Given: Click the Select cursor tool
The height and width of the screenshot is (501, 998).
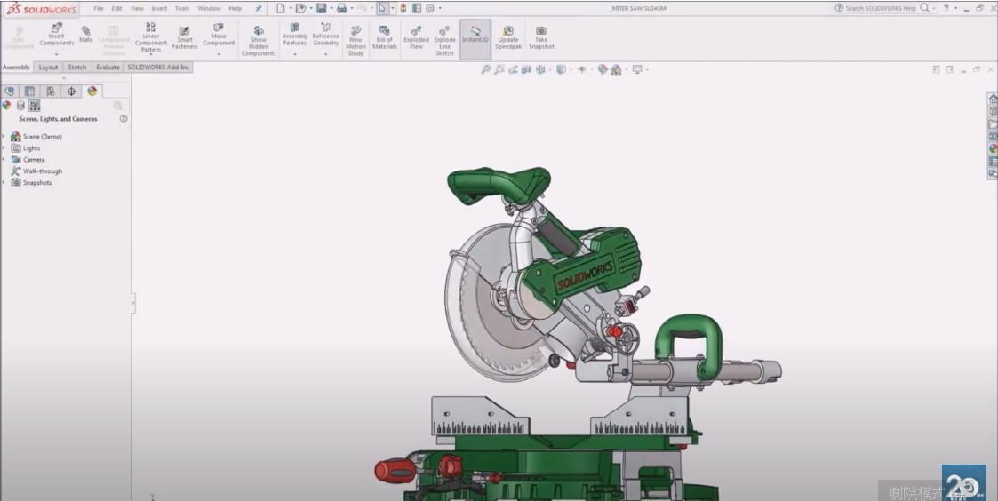Looking at the screenshot, I should click(x=382, y=8).
